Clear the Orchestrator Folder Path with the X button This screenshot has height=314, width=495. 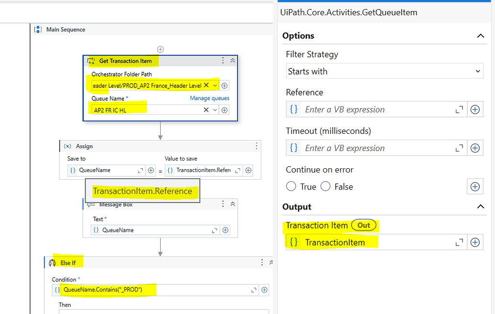click(x=206, y=85)
